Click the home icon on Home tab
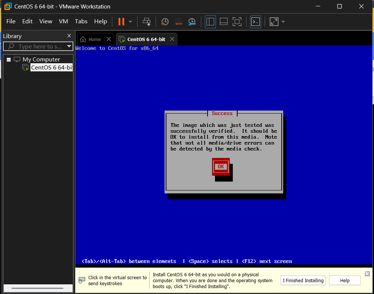The width and height of the screenshot is (374, 294). [83, 39]
